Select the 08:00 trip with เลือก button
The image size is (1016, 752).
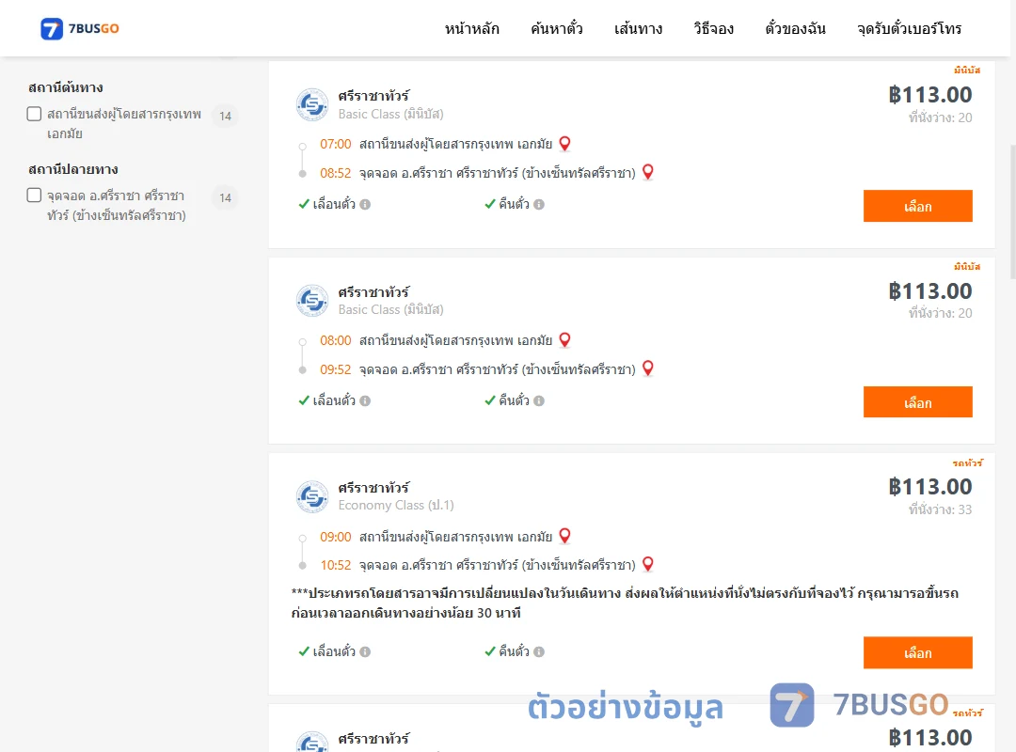[x=917, y=402]
